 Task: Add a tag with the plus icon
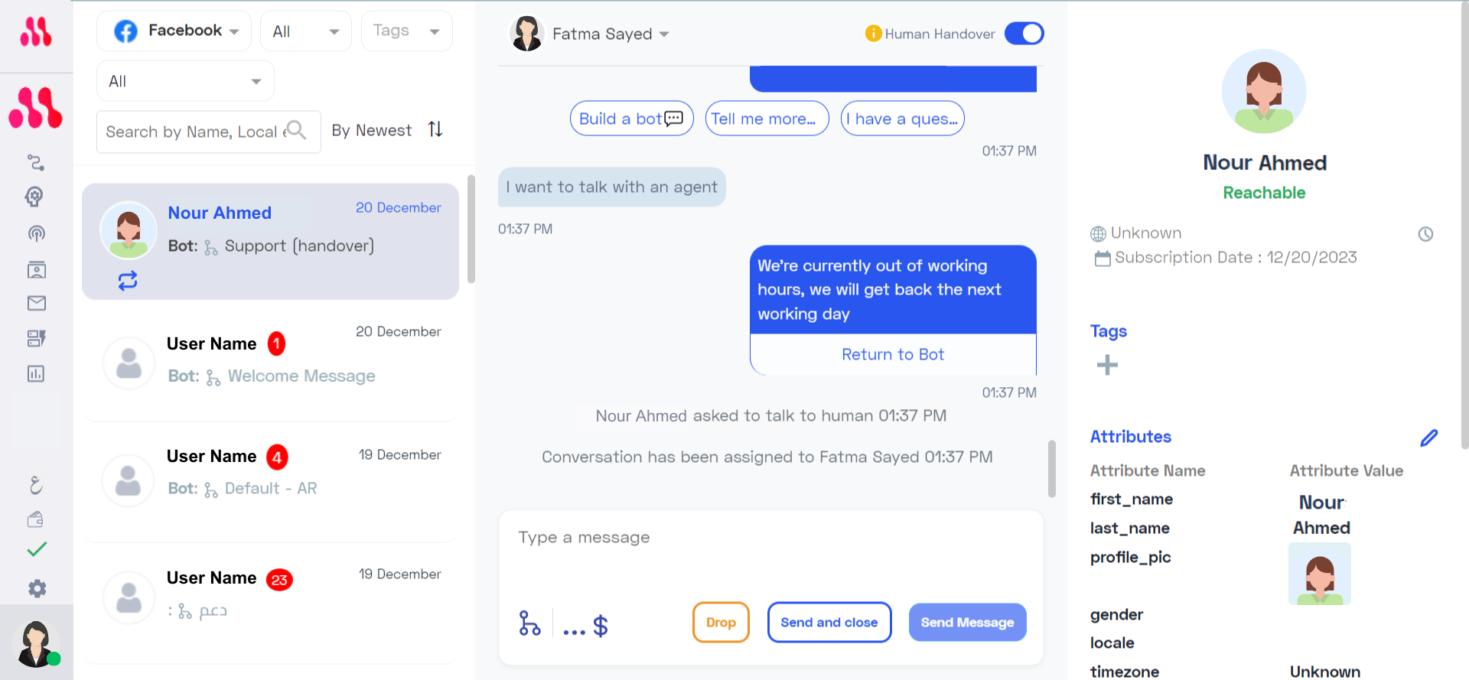coord(1107,365)
